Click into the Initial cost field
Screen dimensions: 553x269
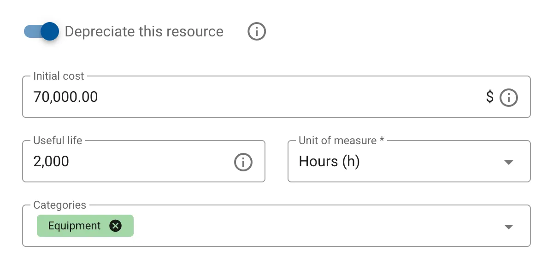[184, 97]
